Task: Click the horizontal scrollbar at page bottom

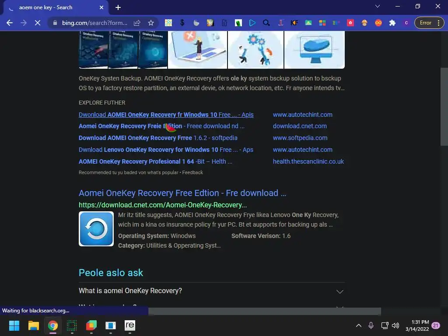Action: tap(265, 311)
